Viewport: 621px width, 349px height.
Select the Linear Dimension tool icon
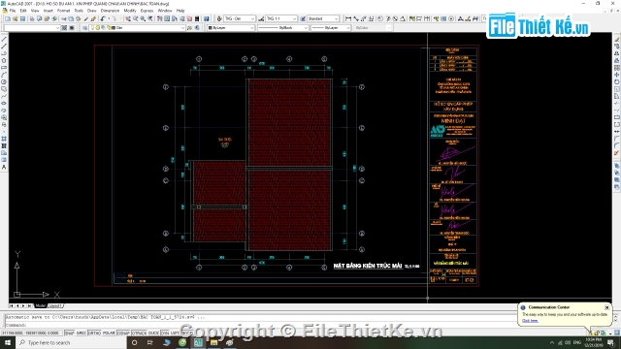pos(348,18)
